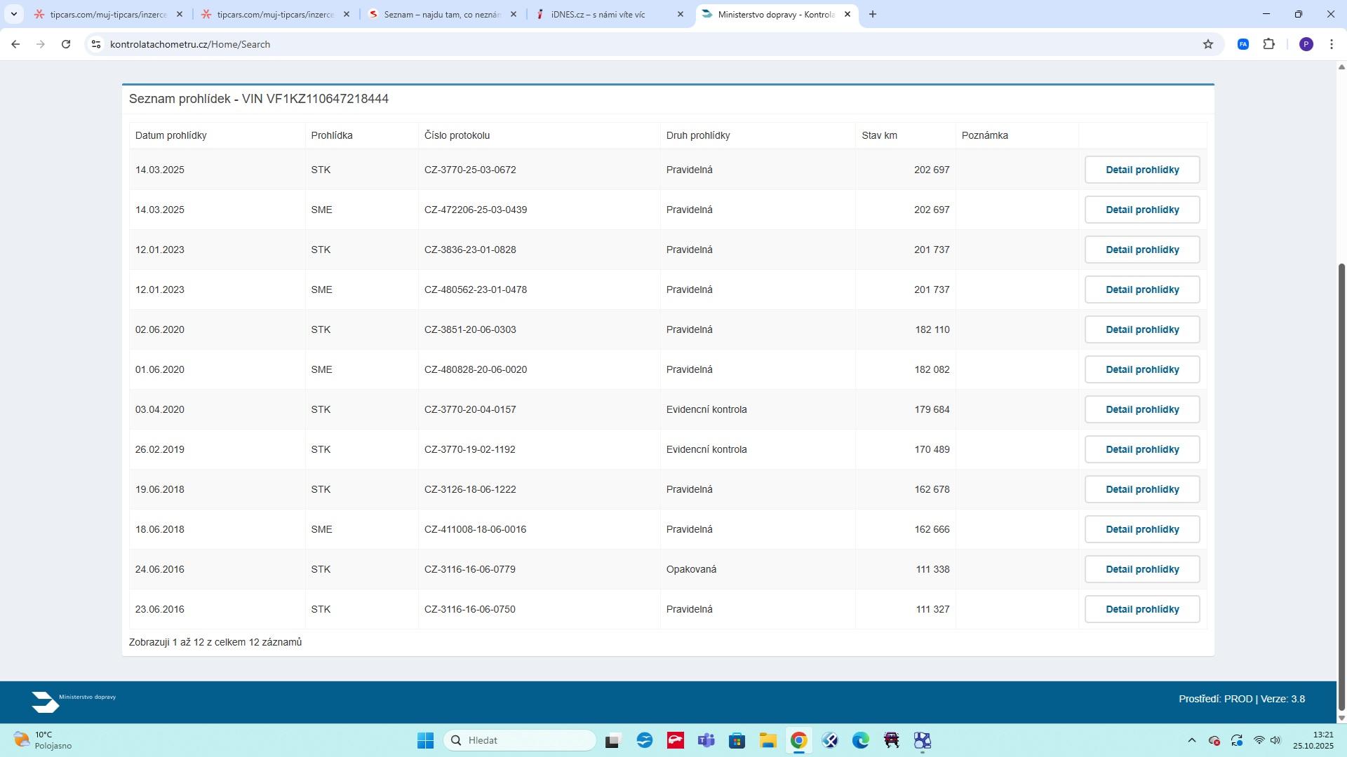The width and height of the screenshot is (1347, 757).
Task: Open File Explorer from the taskbar
Action: click(768, 741)
